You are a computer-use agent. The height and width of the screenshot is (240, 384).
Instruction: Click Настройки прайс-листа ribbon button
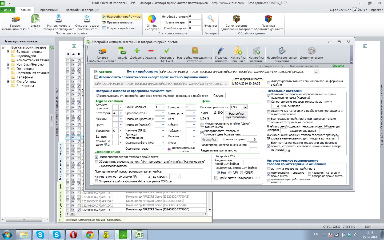[121, 17]
